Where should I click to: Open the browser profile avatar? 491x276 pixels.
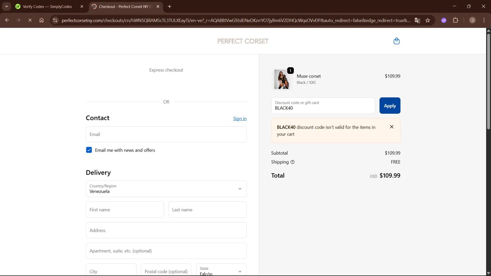coord(472,20)
